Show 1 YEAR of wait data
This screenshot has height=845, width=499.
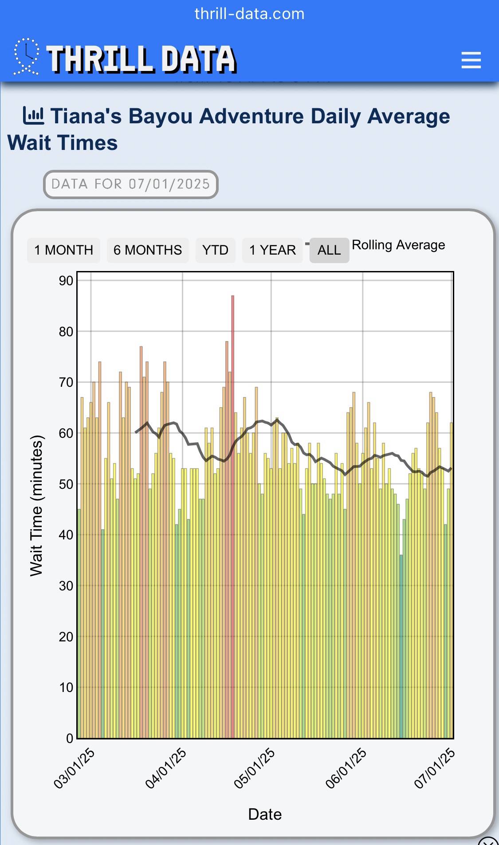tap(272, 250)
